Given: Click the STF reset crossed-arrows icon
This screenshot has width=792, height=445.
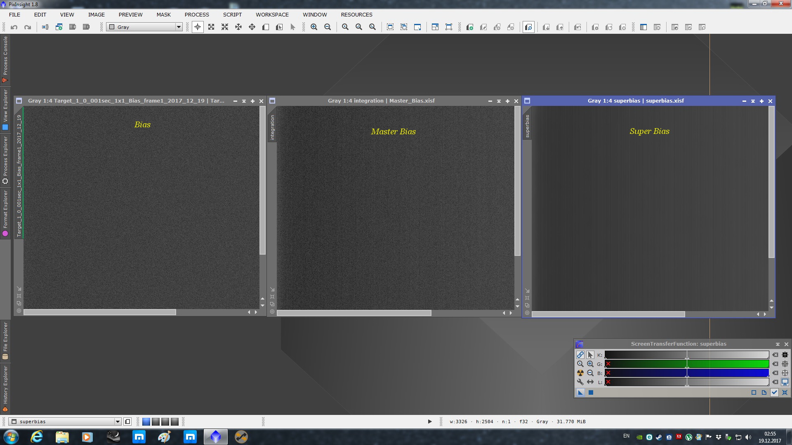Looking at the screenshot, I should (785, 393).
